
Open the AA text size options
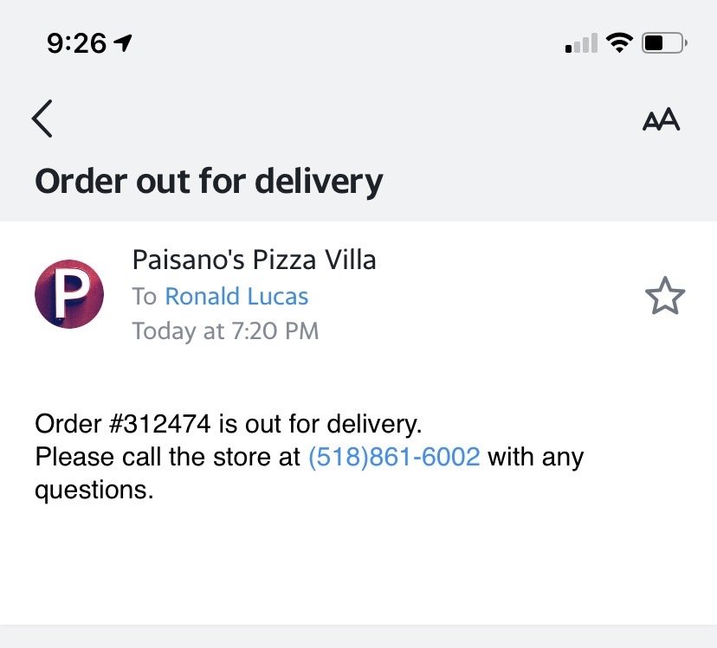click(661, 119)
